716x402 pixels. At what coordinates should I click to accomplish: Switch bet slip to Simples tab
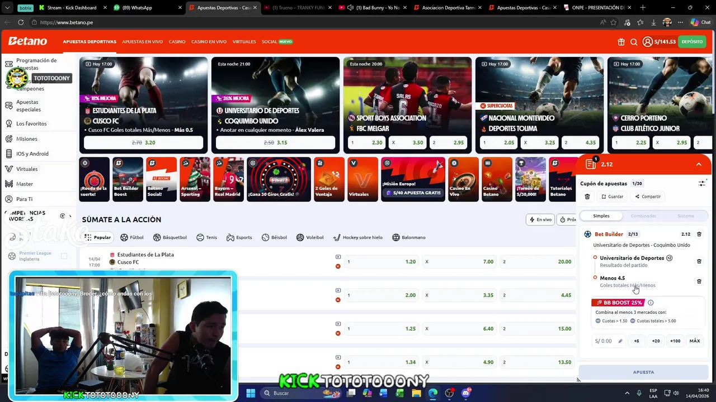(x=601, y=216)
